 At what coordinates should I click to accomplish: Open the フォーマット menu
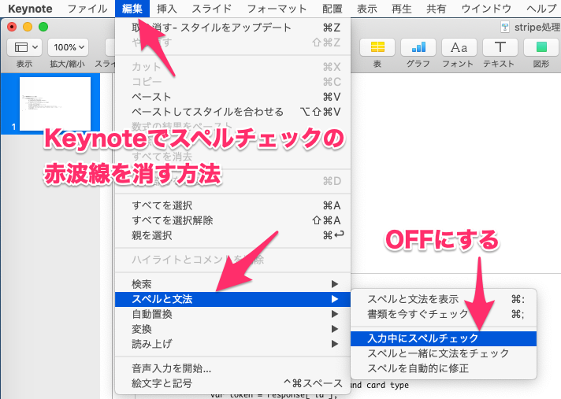277,9
